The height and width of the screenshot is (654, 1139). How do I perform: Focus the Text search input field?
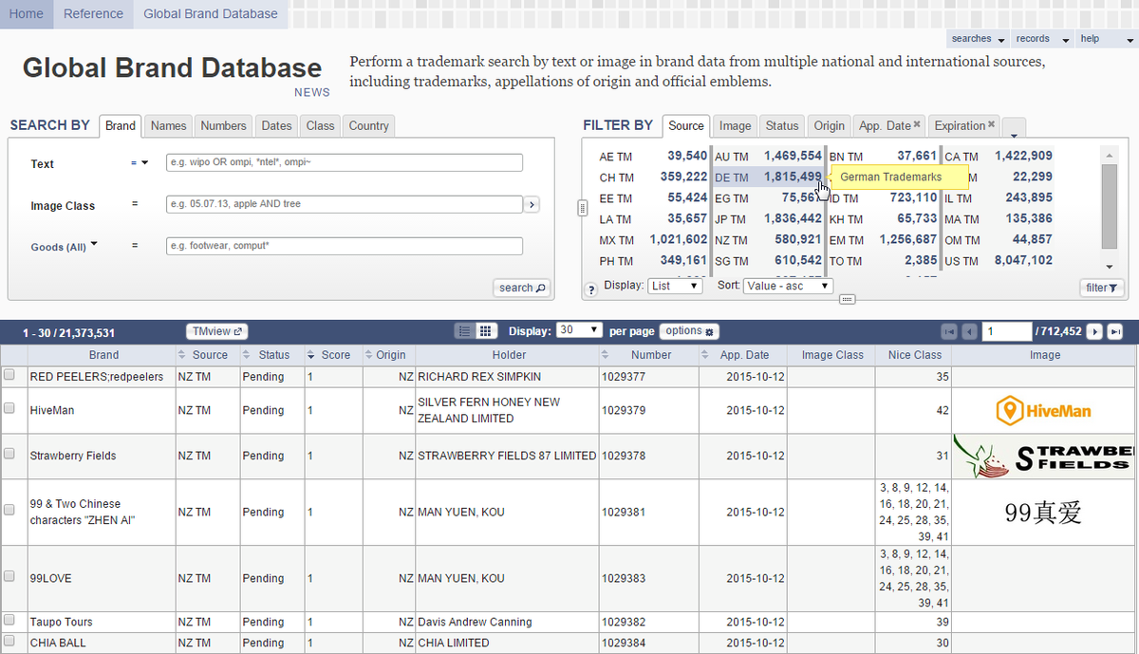345,162
